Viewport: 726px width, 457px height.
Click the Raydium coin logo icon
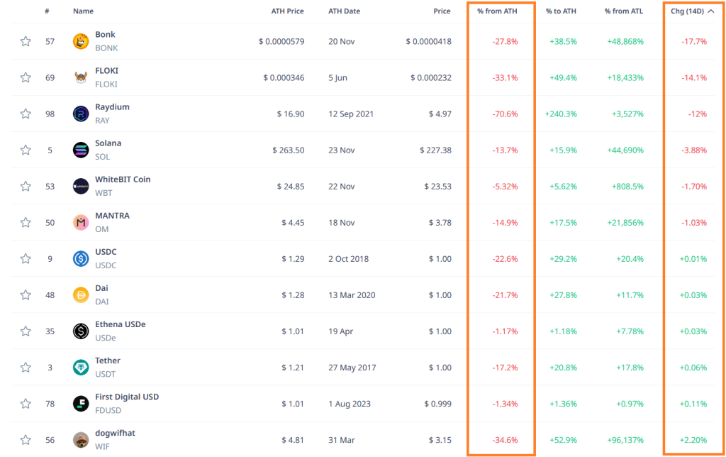pos(81,114)
